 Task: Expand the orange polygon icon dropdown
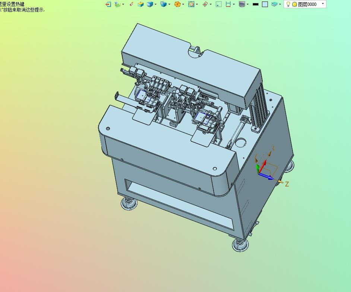pos(183,4)
